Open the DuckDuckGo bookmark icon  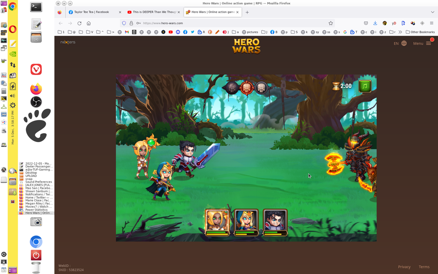(x=210, y=32)
